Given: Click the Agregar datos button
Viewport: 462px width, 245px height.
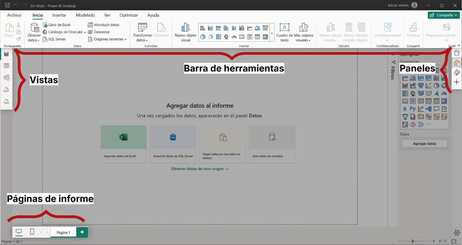Looking at the screenshot, I should pos(424,144).
